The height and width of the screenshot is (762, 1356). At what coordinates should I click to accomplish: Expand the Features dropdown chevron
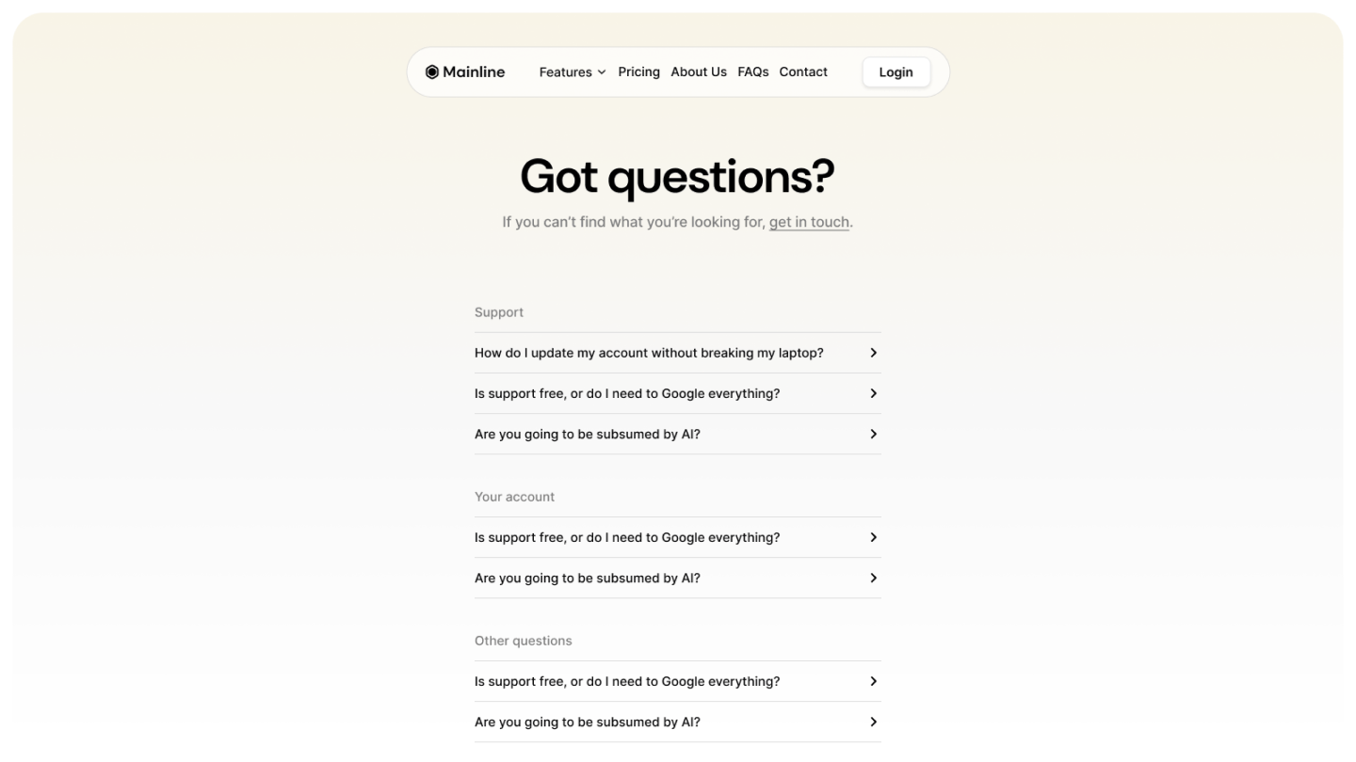click(602, 72)
